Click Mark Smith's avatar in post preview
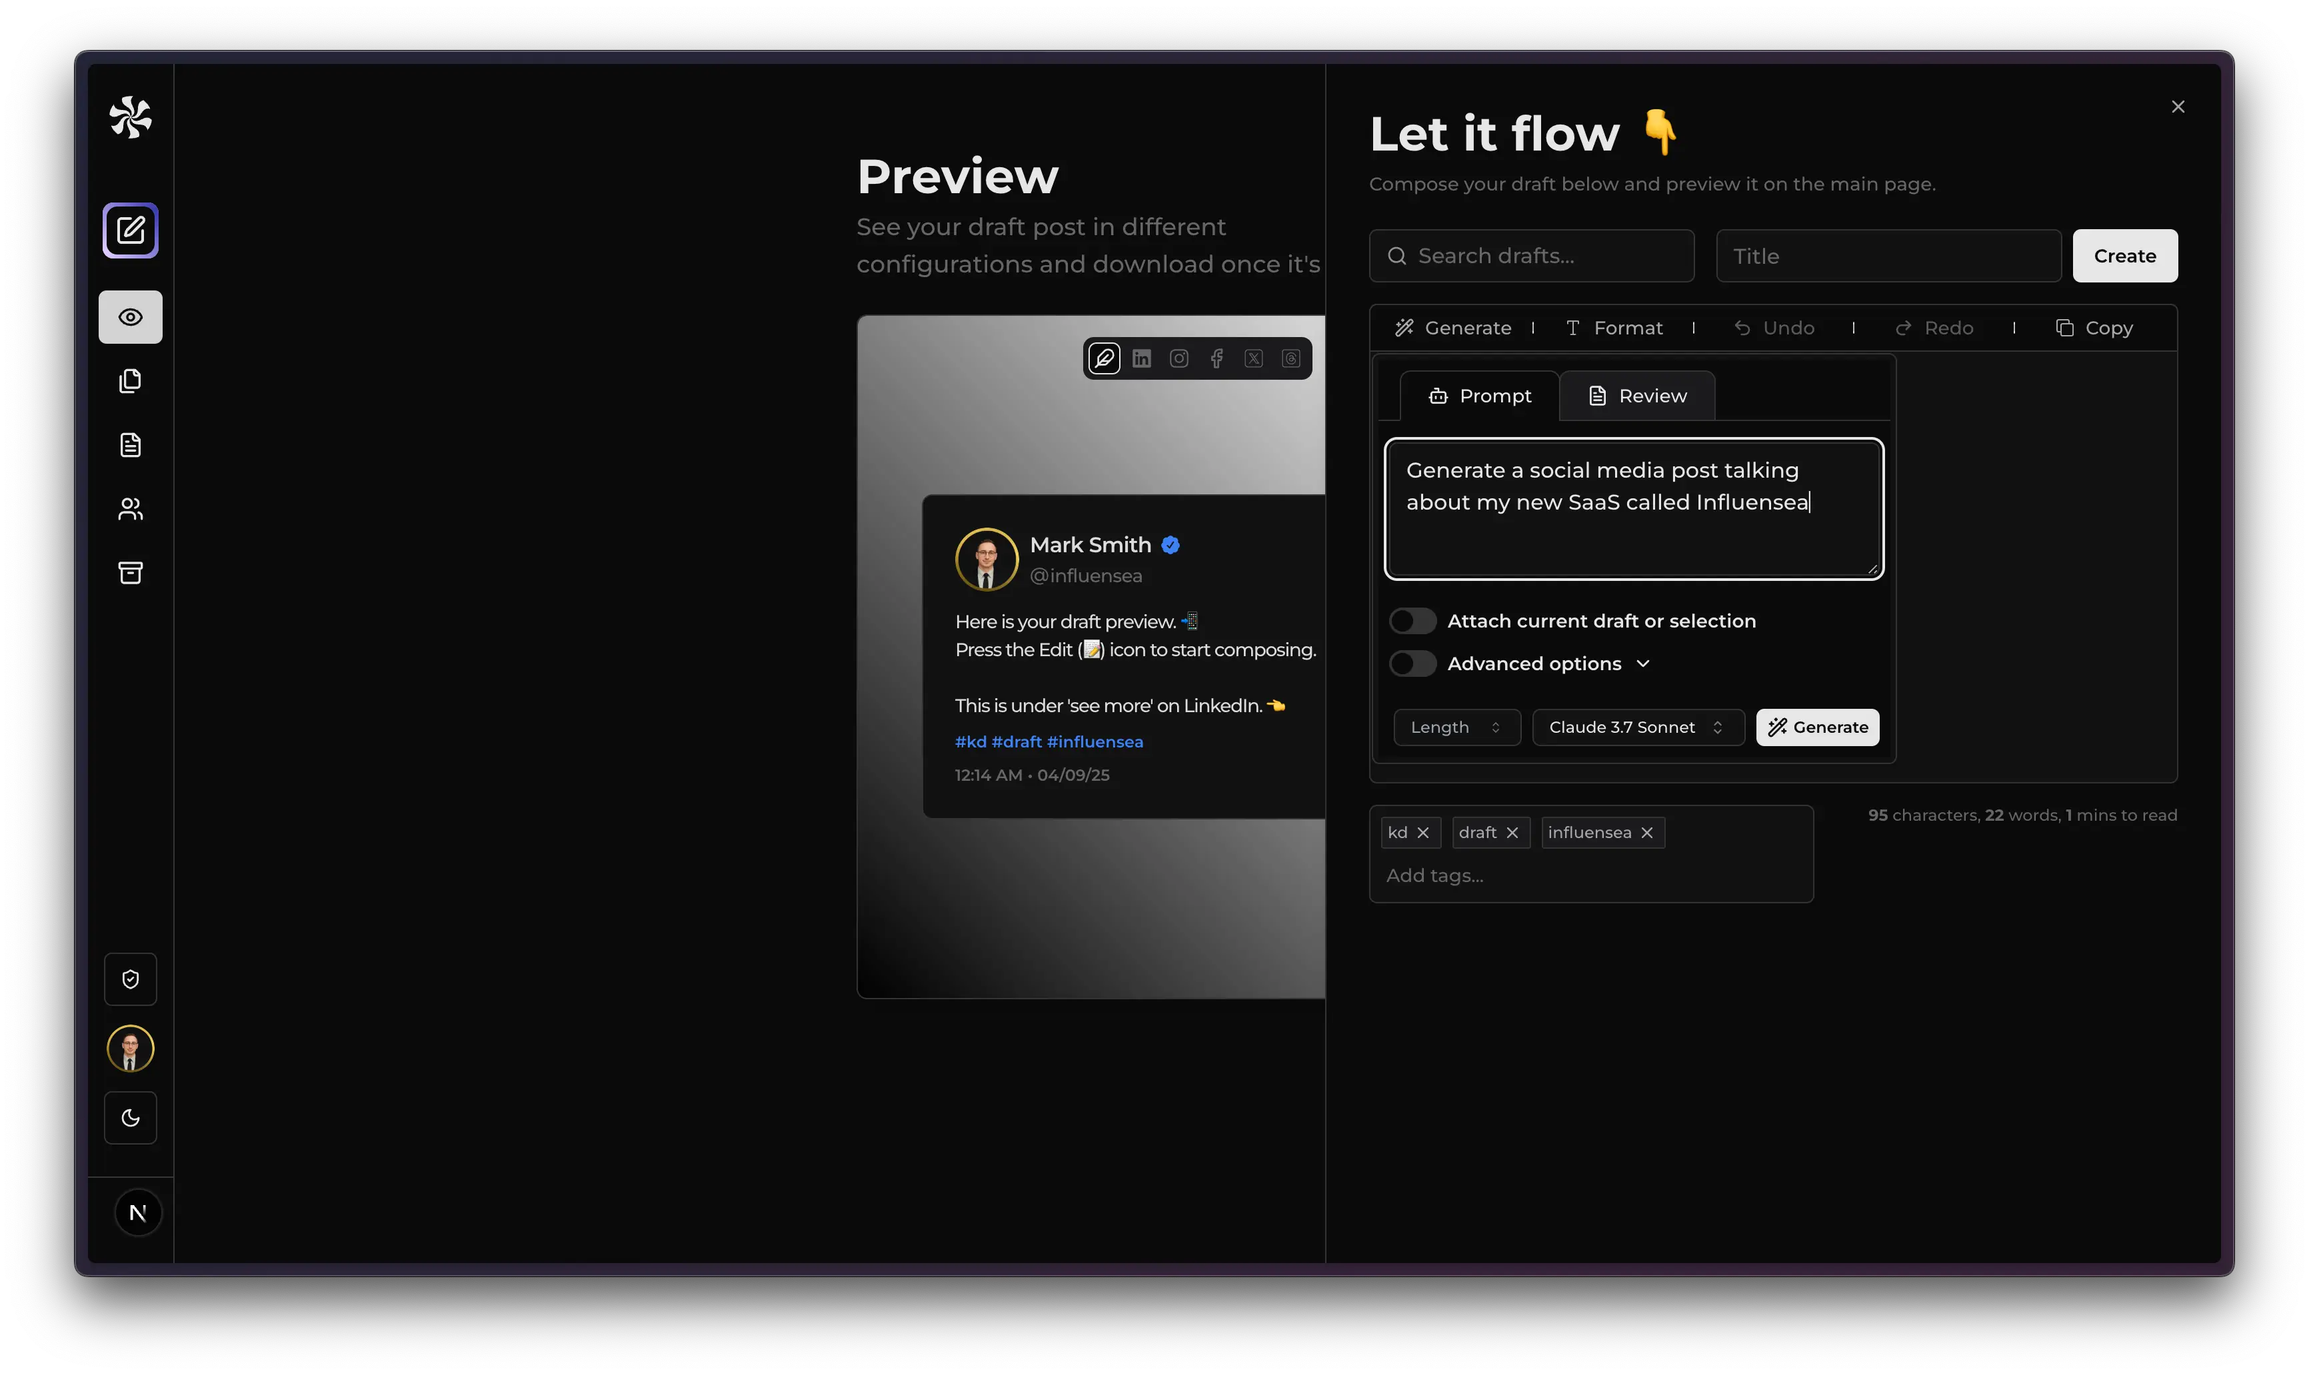 pos(987,560)
